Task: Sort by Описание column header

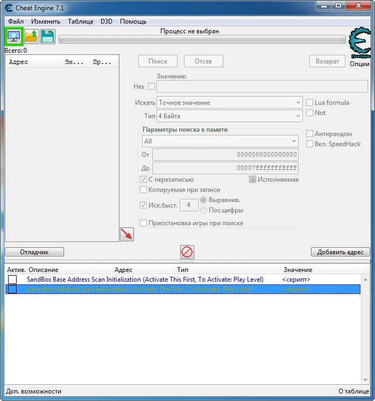Action: [69, 270]
